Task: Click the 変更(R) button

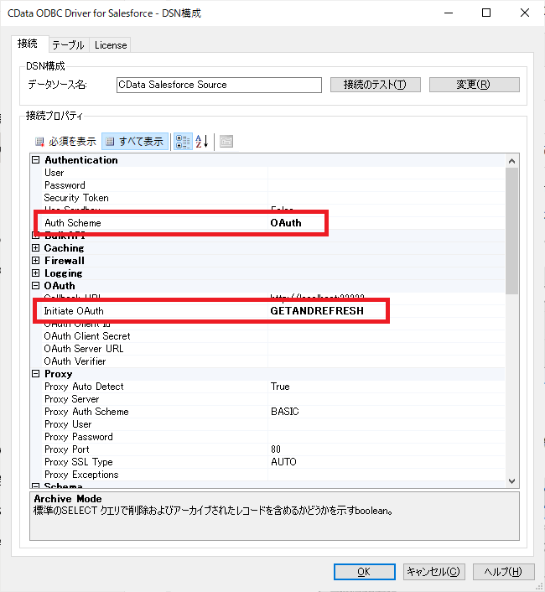Action: [x=474, y=85]
